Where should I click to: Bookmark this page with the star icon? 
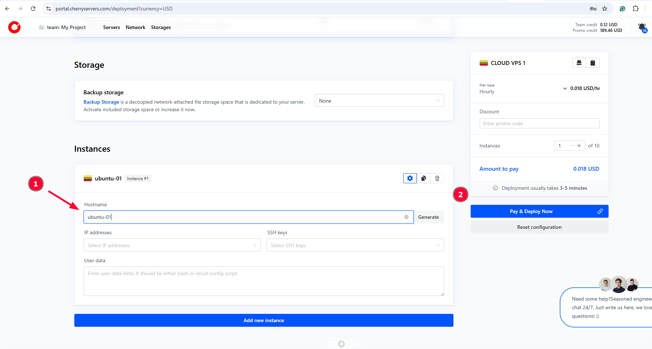tap(605, 9)
